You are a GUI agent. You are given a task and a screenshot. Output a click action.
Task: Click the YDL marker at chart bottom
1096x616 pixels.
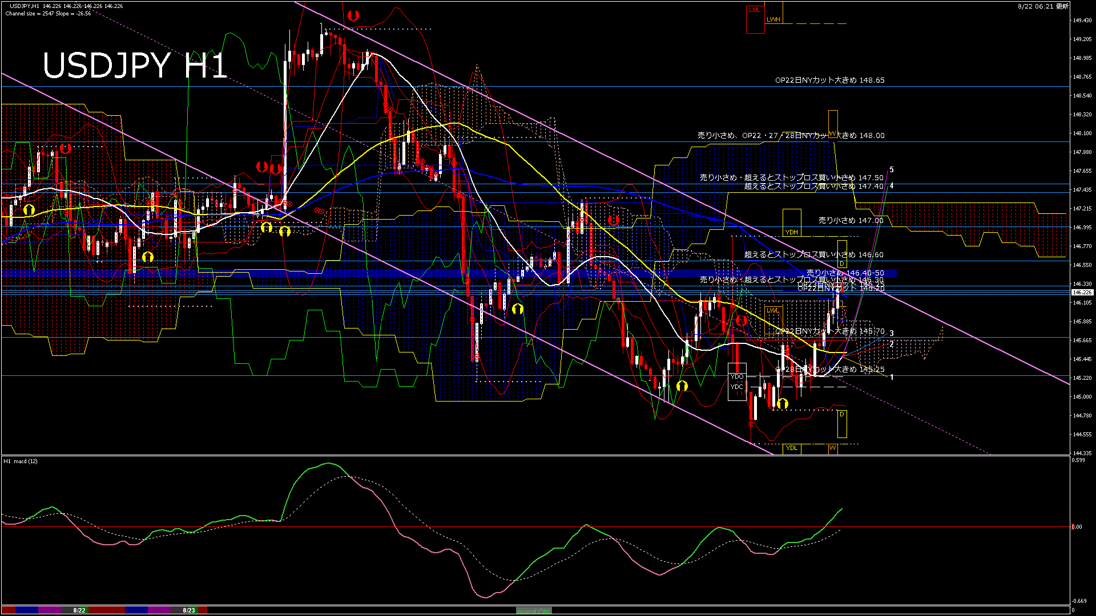click(792, 448)
